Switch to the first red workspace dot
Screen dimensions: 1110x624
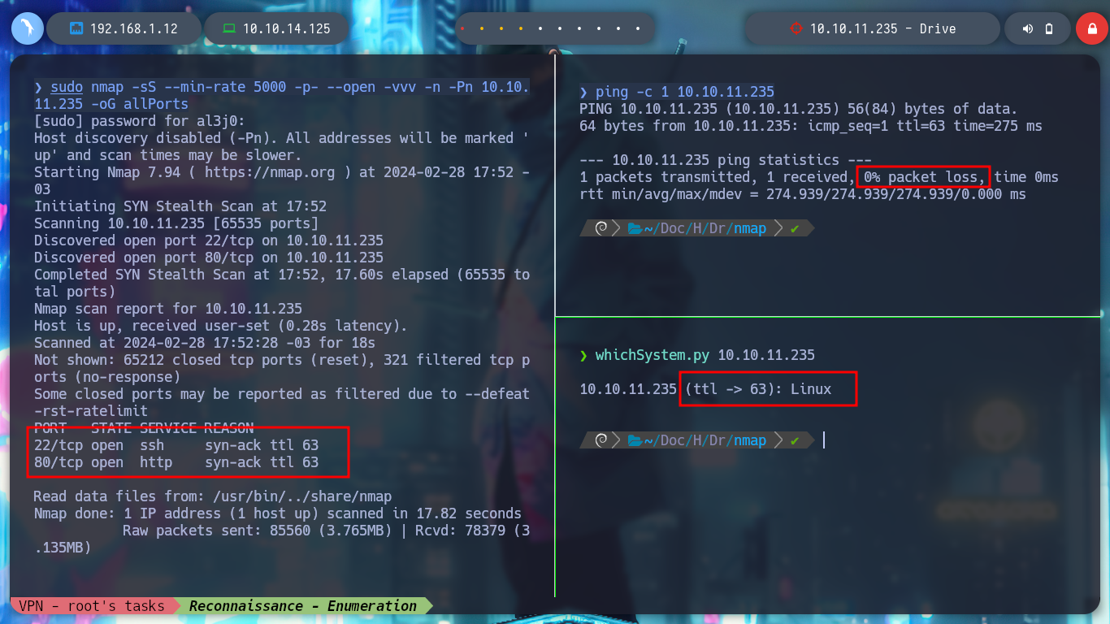[x=462, y=29]
